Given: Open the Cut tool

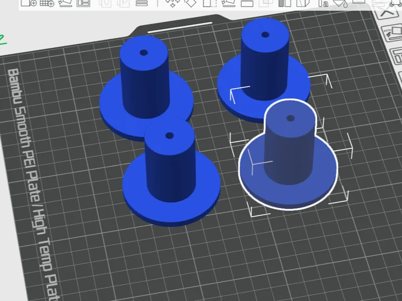Looking at the screenshot, I should coord(247,3).
